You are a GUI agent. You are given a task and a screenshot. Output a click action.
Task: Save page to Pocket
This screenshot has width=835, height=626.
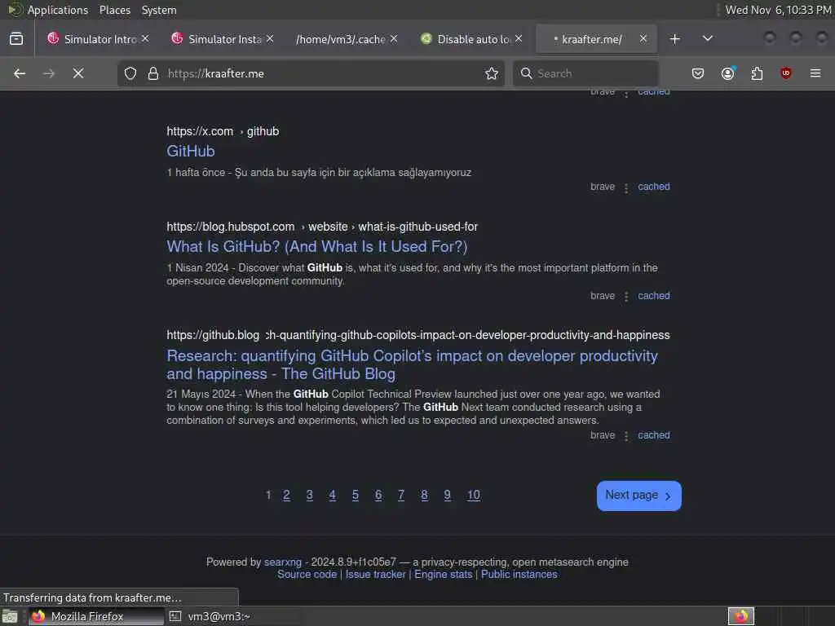tap(698, 73)
